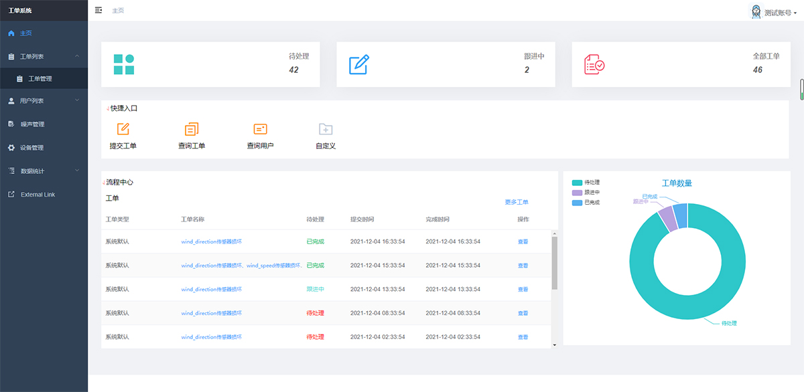The image size is (804, 392).
Task: Select 工单管理 in sidebar
Action: pos(40,79)
